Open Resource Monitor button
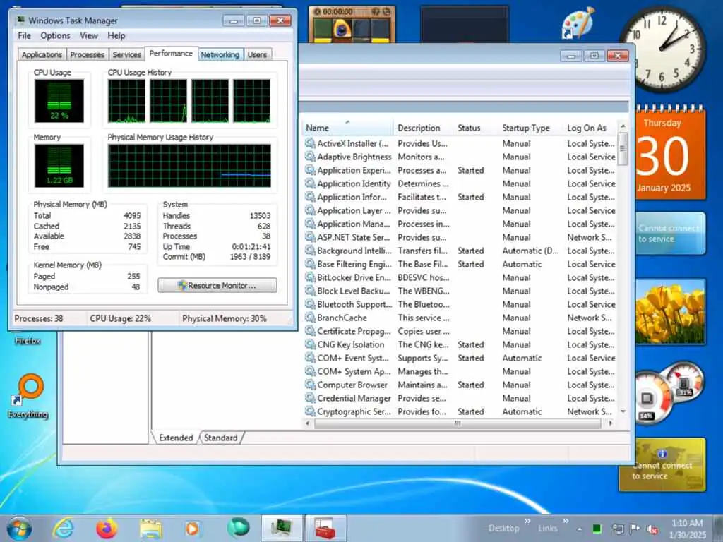 (217, 285)
